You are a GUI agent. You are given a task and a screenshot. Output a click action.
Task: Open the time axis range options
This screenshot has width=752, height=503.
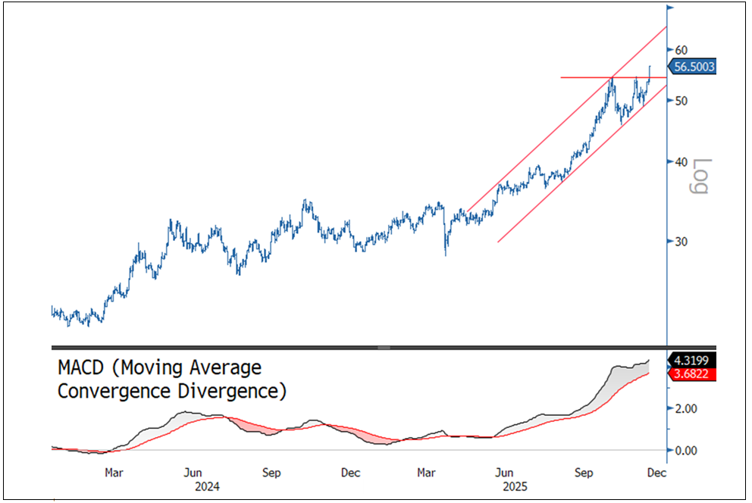pyautogui.click(x=379, y=473)
